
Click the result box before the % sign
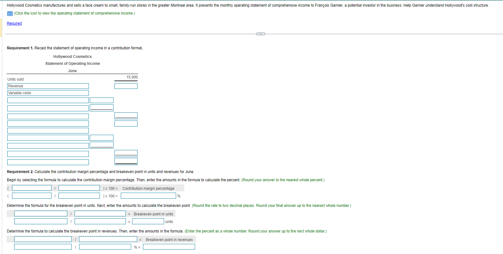(x=148, y=196)
